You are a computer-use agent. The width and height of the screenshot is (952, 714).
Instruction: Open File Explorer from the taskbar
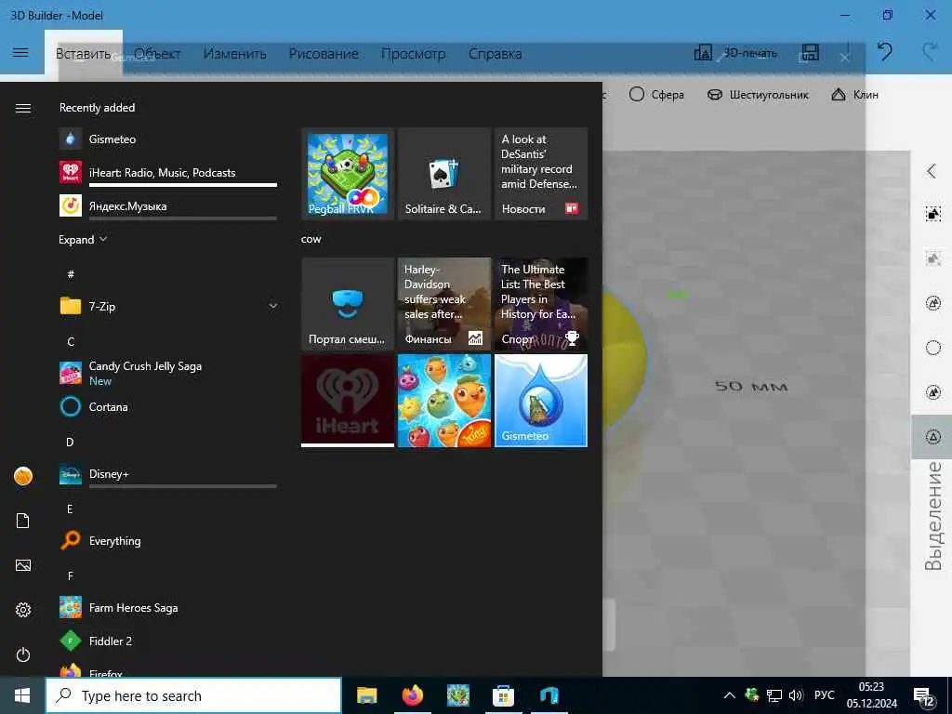coord(366,695)
